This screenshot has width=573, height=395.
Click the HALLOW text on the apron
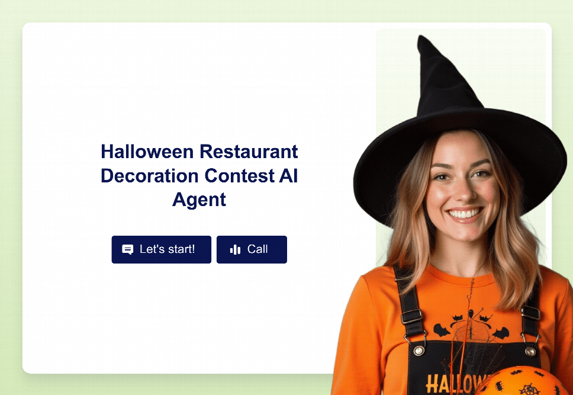tap(457, 384)
